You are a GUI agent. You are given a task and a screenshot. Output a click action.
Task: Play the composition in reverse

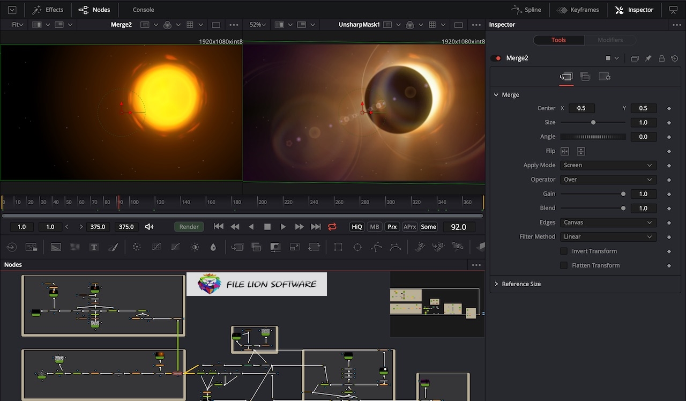tap(251, 227)
